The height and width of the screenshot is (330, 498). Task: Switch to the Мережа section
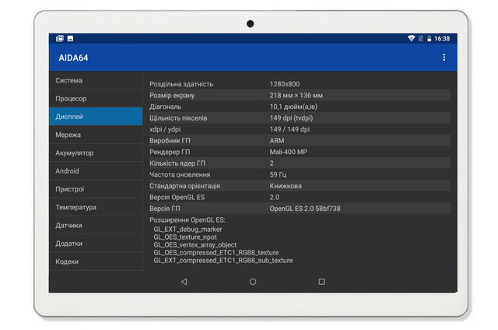pyautogui.click(x=96, y=135)
